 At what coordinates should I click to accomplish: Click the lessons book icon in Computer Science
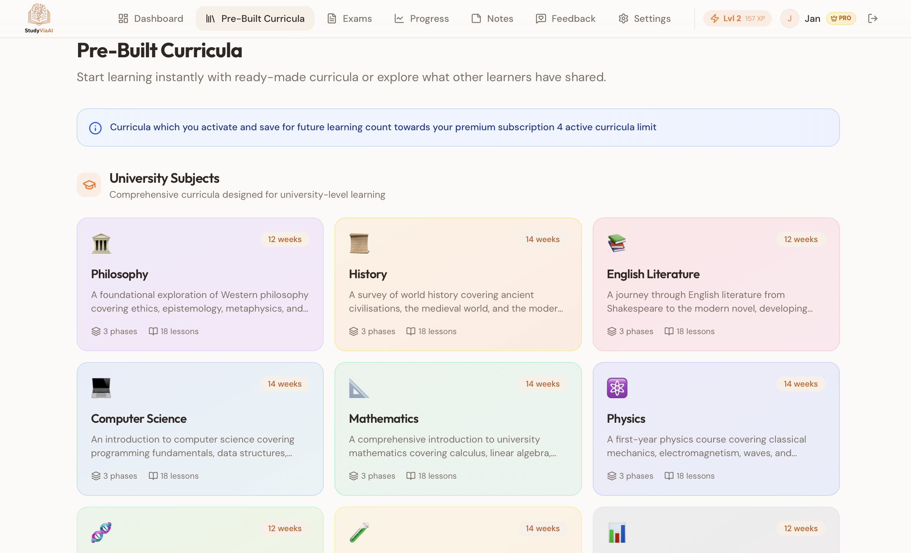[153, 476]
